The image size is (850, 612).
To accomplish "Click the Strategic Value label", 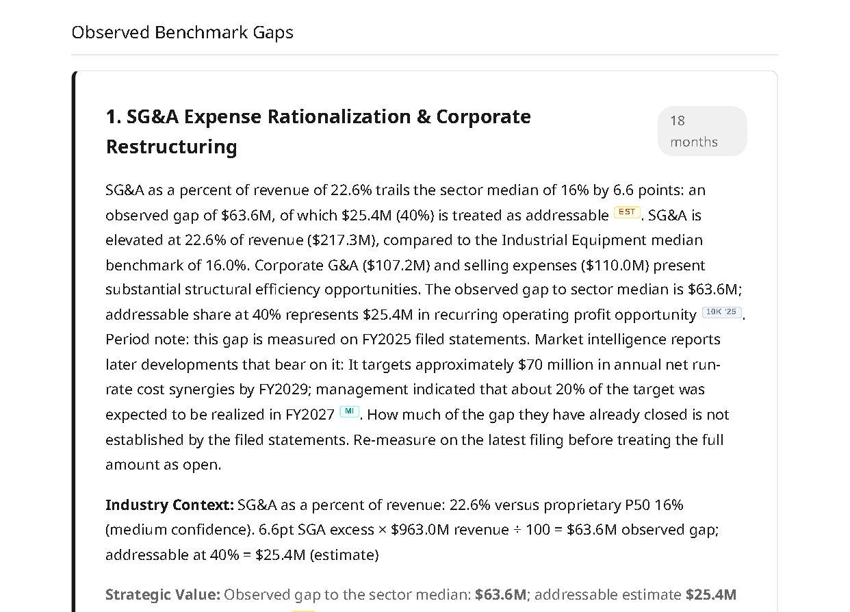I will tap(163, 594).
